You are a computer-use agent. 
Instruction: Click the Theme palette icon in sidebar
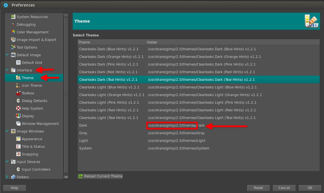tap(18, 78)
